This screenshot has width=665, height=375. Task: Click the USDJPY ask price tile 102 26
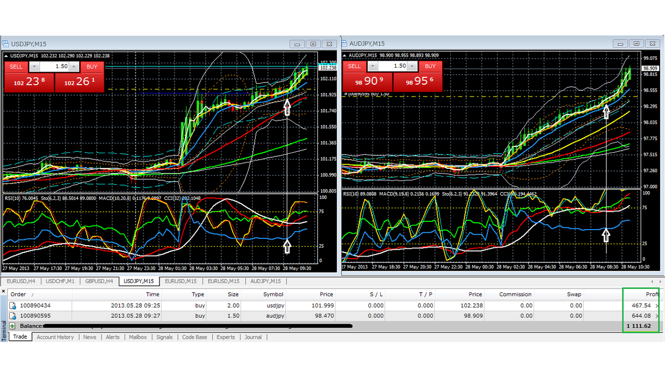click(x=79, y=82)
